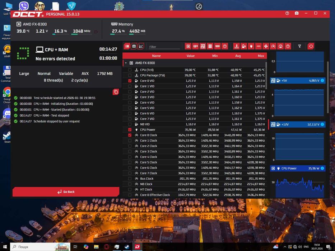Check the CPU (Tctl) checkbox

[x=130, y=70]
